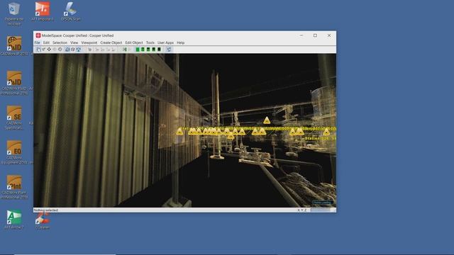Select the AFT Arrow 7 desktop shortcut
The width and height of the screenshot is (454, 255).
tap(14, 220)
